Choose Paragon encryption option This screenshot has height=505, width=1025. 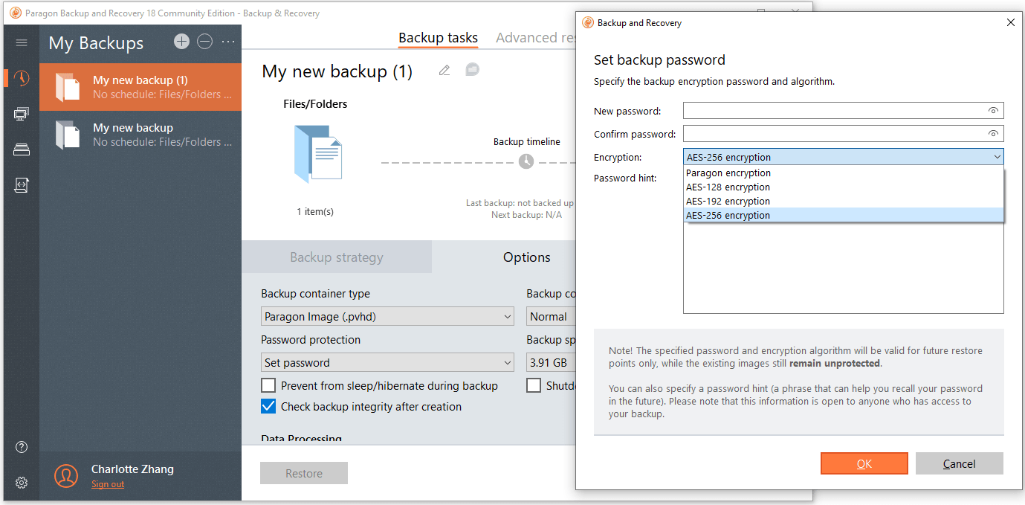click(844, 173)
